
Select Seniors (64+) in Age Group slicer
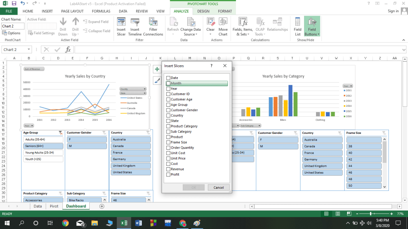pyautogui.click(x=43, y=146)
